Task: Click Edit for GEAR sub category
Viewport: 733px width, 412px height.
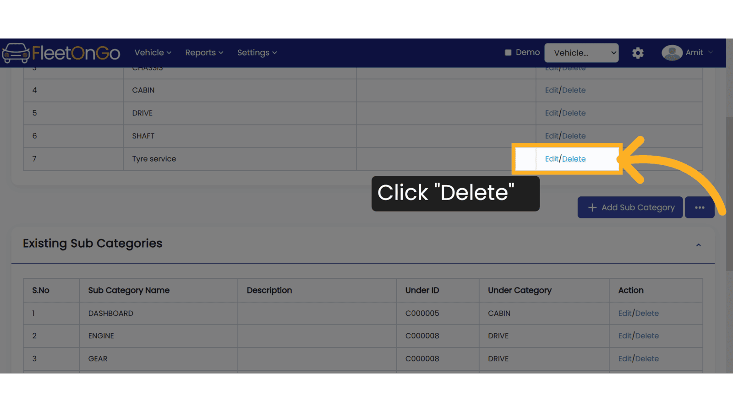Action: [625, 359]
